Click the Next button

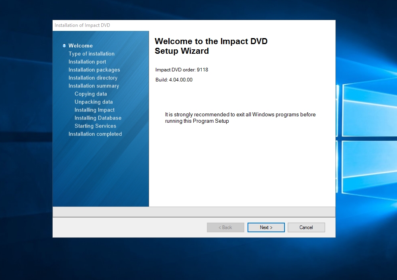tap(266, 227)
